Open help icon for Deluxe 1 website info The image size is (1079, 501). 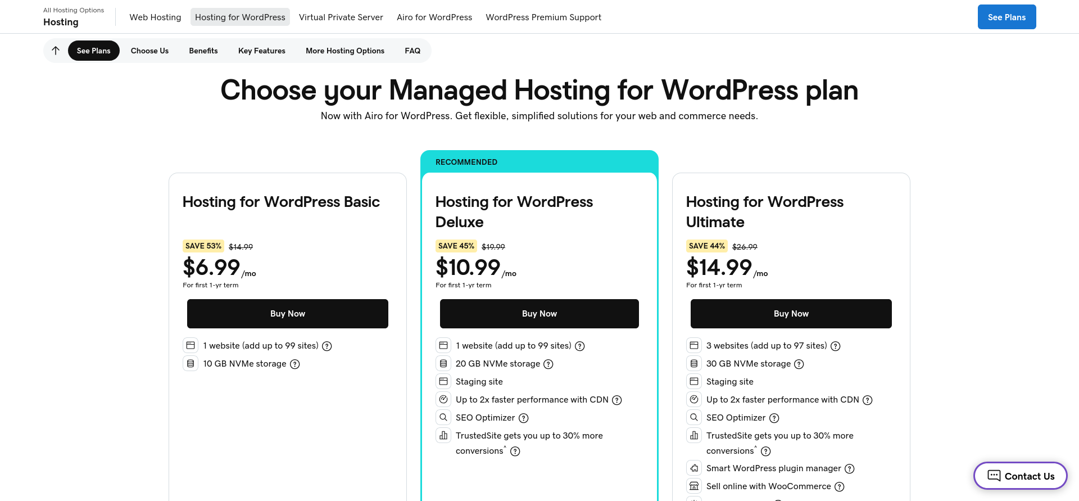click(580, 346)
